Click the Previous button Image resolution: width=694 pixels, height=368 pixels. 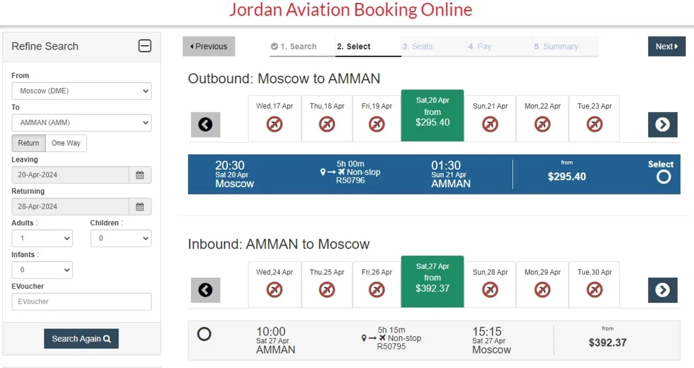point(209,47)
